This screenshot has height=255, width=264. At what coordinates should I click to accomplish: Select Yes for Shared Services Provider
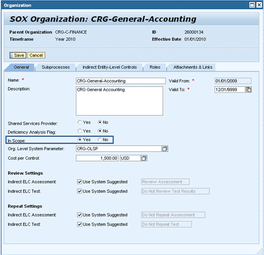[80, 122]
